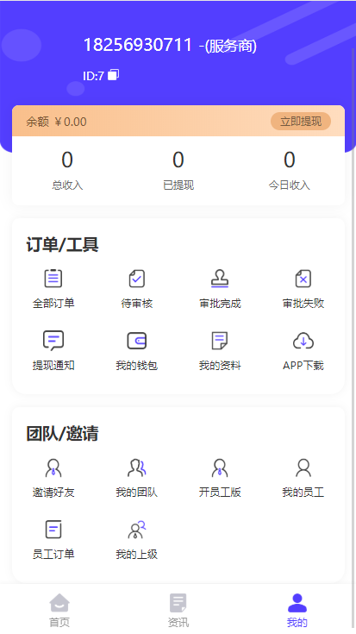Switch to the 资讯 news tab
Viewport: 356px width, 634px height.
coord(178,611)
